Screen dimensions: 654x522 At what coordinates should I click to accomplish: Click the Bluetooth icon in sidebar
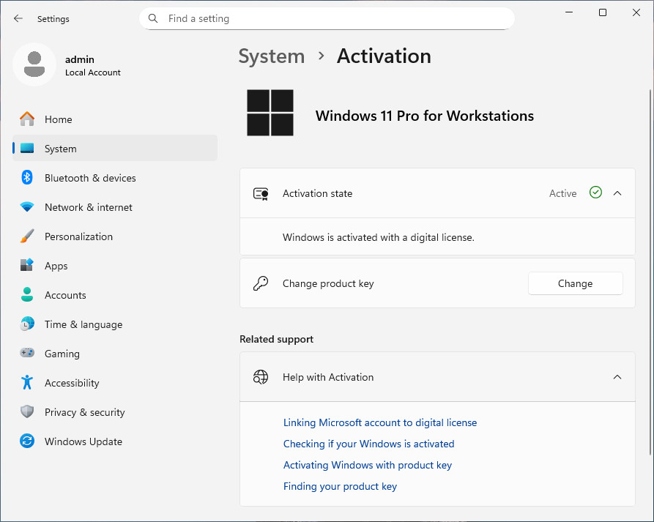point(27,178)
